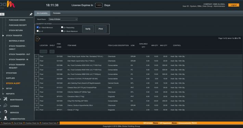This screenshot has height=128, width=243.
Task: Open Services via its cube icon
Action: 5,112
